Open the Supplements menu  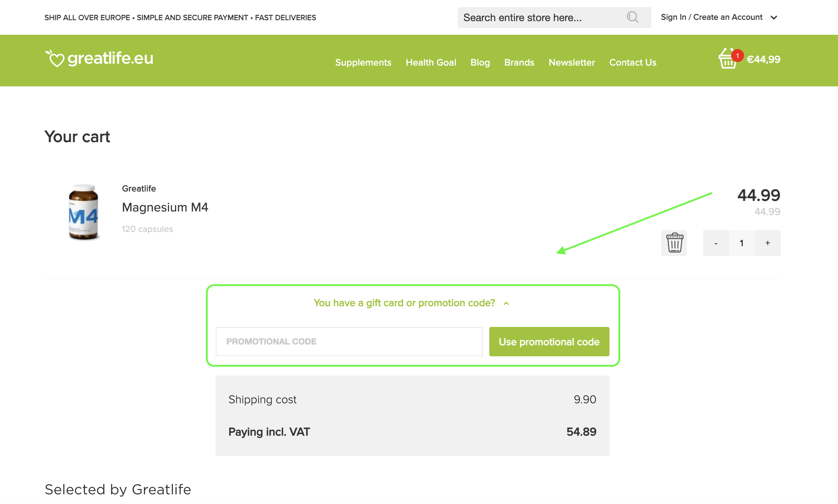click(363, 62)
